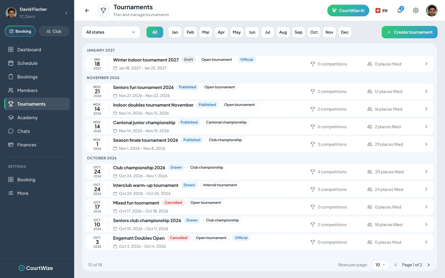Open Booking settings in the sidebar
Viewport: 445px width, 278px height.
[x=37, y=180]
